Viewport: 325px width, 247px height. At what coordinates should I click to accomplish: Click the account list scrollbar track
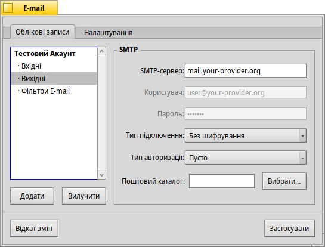pos(101,113)
